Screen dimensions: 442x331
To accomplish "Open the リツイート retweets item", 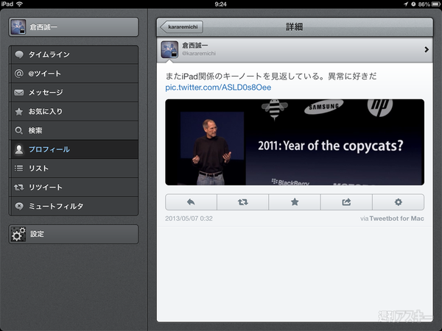I will point(74,187).
